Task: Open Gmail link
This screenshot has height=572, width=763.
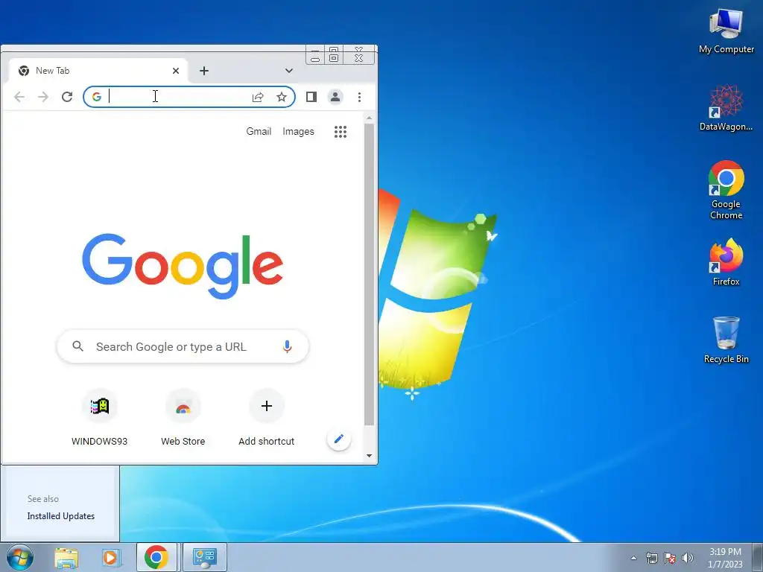Action: [x=259, y=131]
